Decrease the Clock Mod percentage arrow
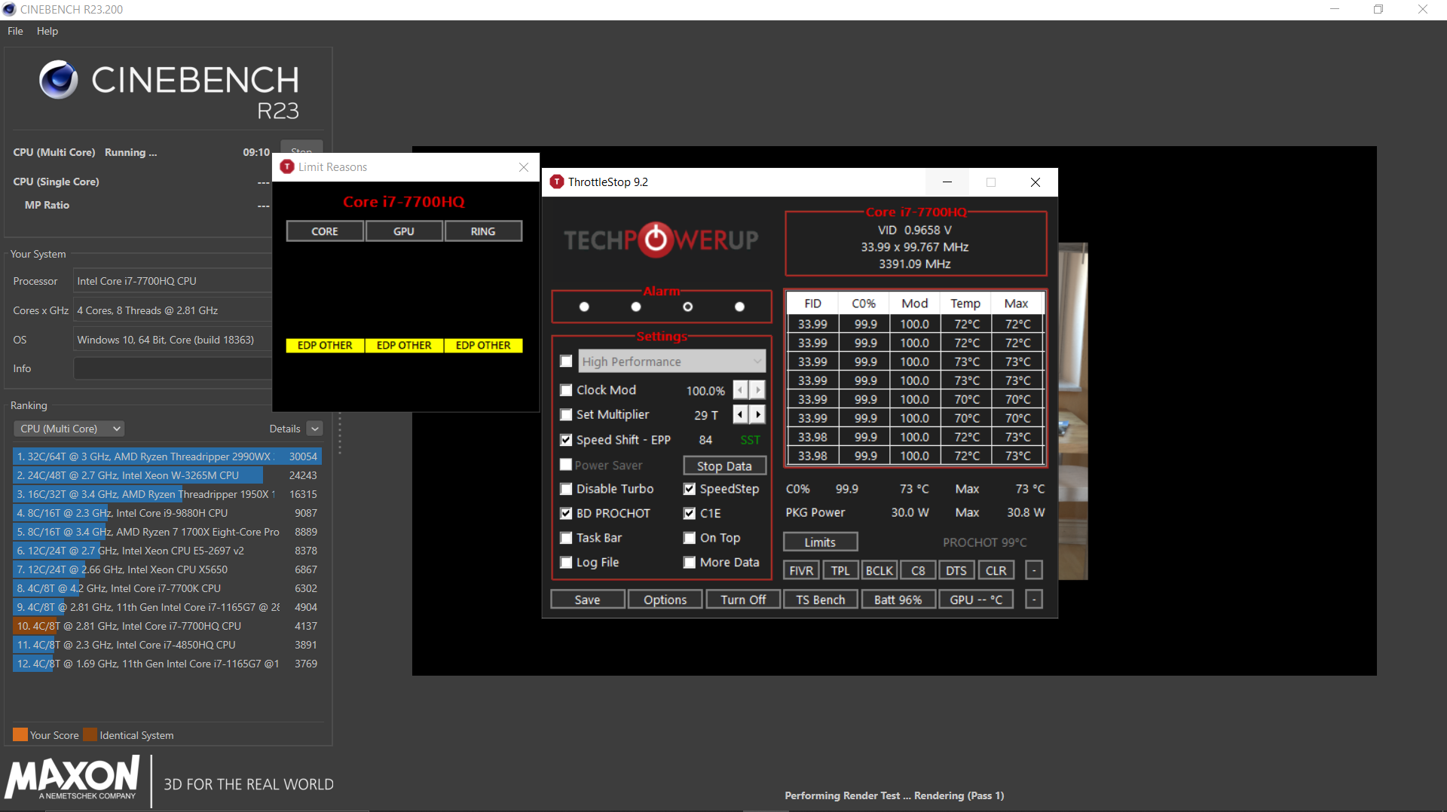 click(x=741, y=389)
